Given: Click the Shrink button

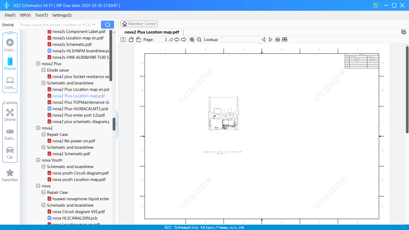Looking at the screenshot, I should coord(8,25).
